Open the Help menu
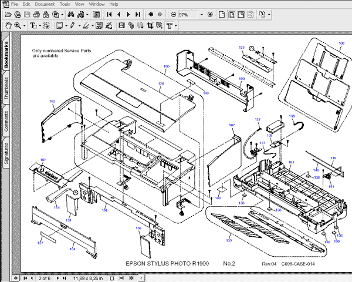Image resolution: width=352 pixels, height=282 pixels. pyautogui.click(x=114, y=4)
